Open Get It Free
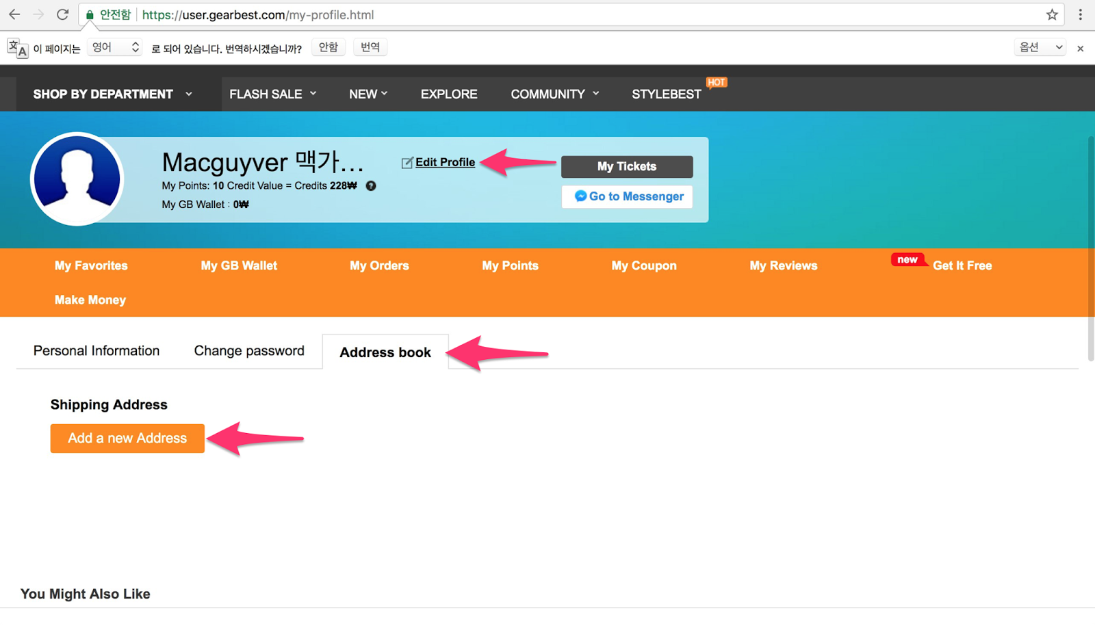 click(x=962, y=265)
